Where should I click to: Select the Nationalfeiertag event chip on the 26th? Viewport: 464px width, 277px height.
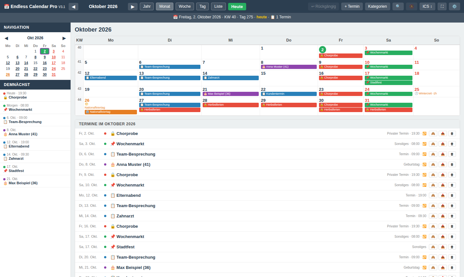pyautogui.click(x=111, y=112)
